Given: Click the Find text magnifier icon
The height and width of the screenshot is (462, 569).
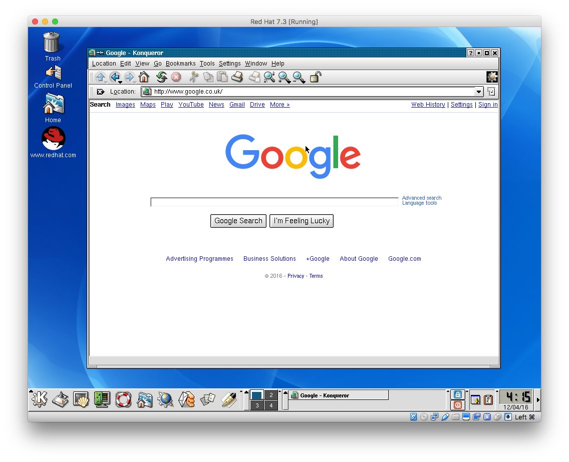Looking at the screenshot, I should pyautogui.click(x=269, y=77).
